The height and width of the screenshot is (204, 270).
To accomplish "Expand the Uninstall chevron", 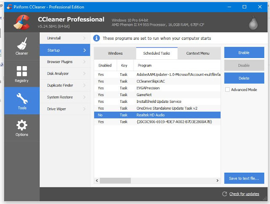I will [x=84, y=38].
